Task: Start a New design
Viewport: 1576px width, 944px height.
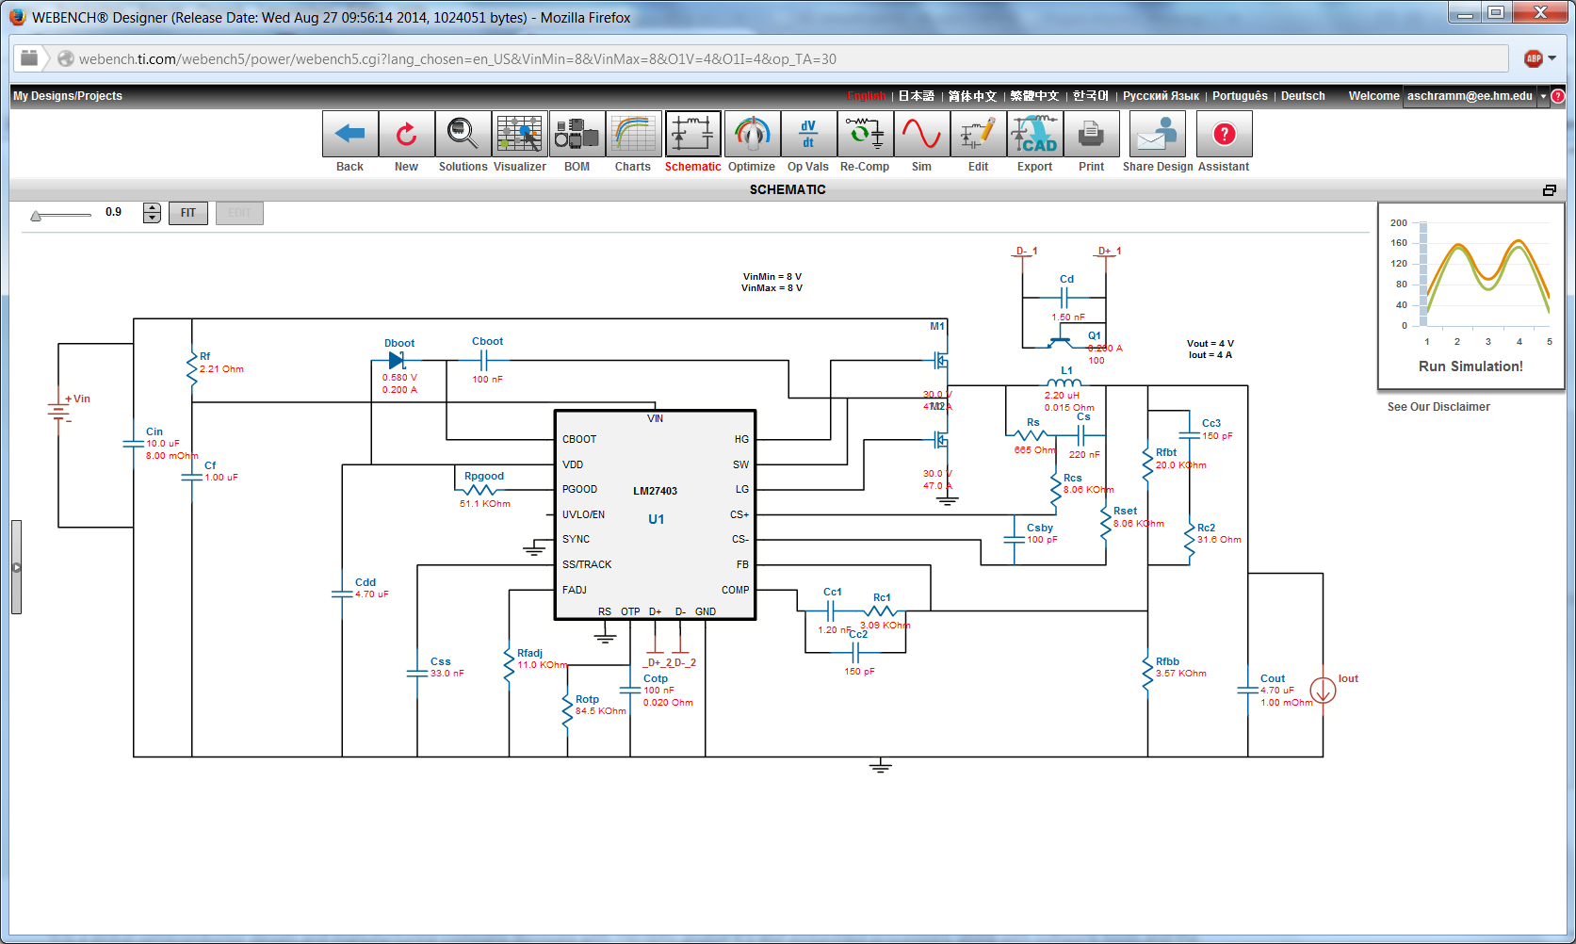Action: coord(406,134)
